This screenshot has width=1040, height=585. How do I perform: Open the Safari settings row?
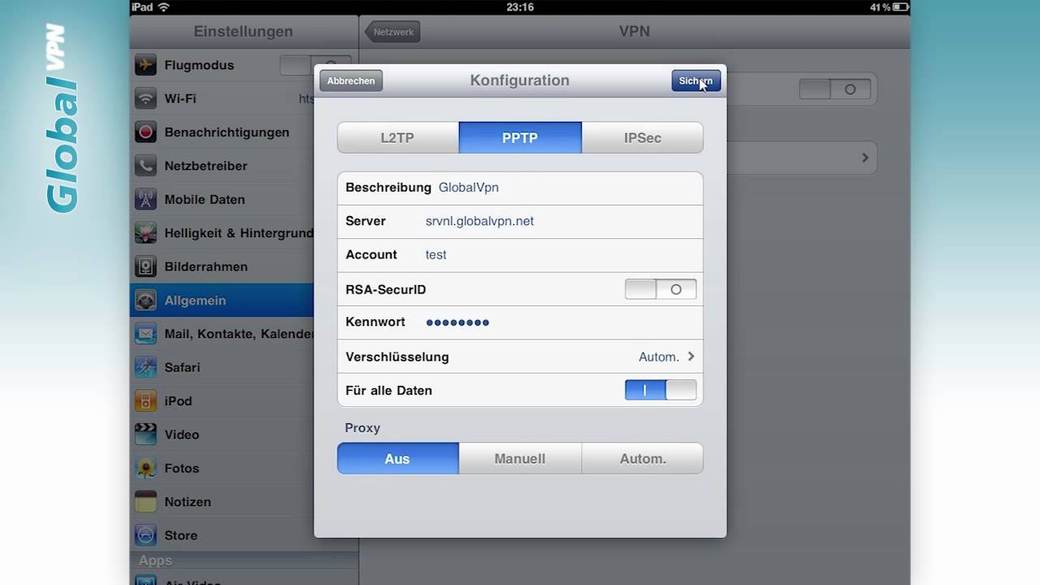(x=222, y=367)
